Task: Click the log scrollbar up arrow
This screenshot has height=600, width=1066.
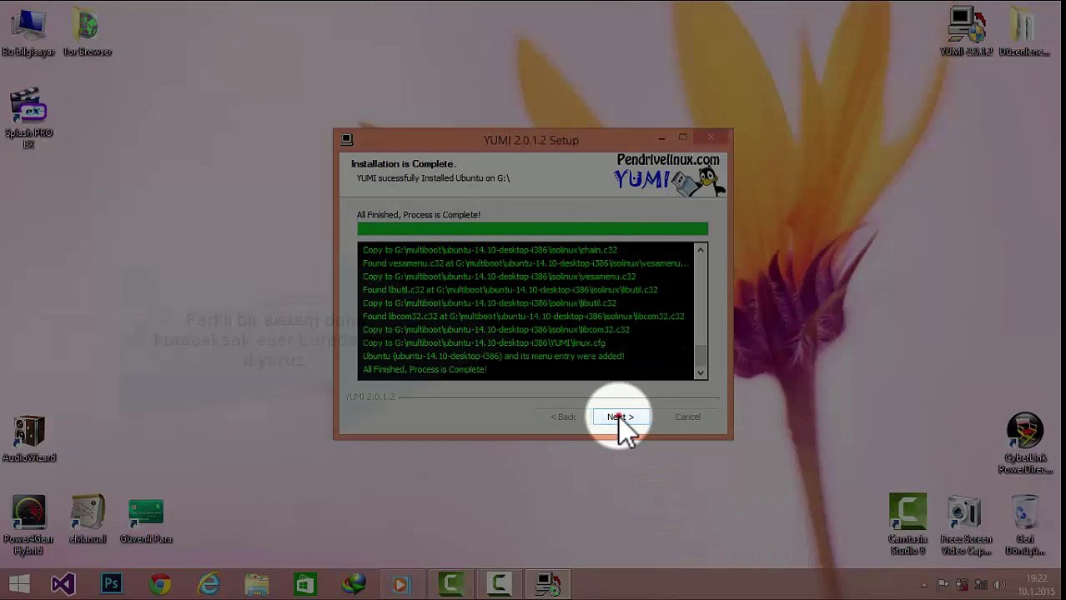Action: (x=701, y=249)
